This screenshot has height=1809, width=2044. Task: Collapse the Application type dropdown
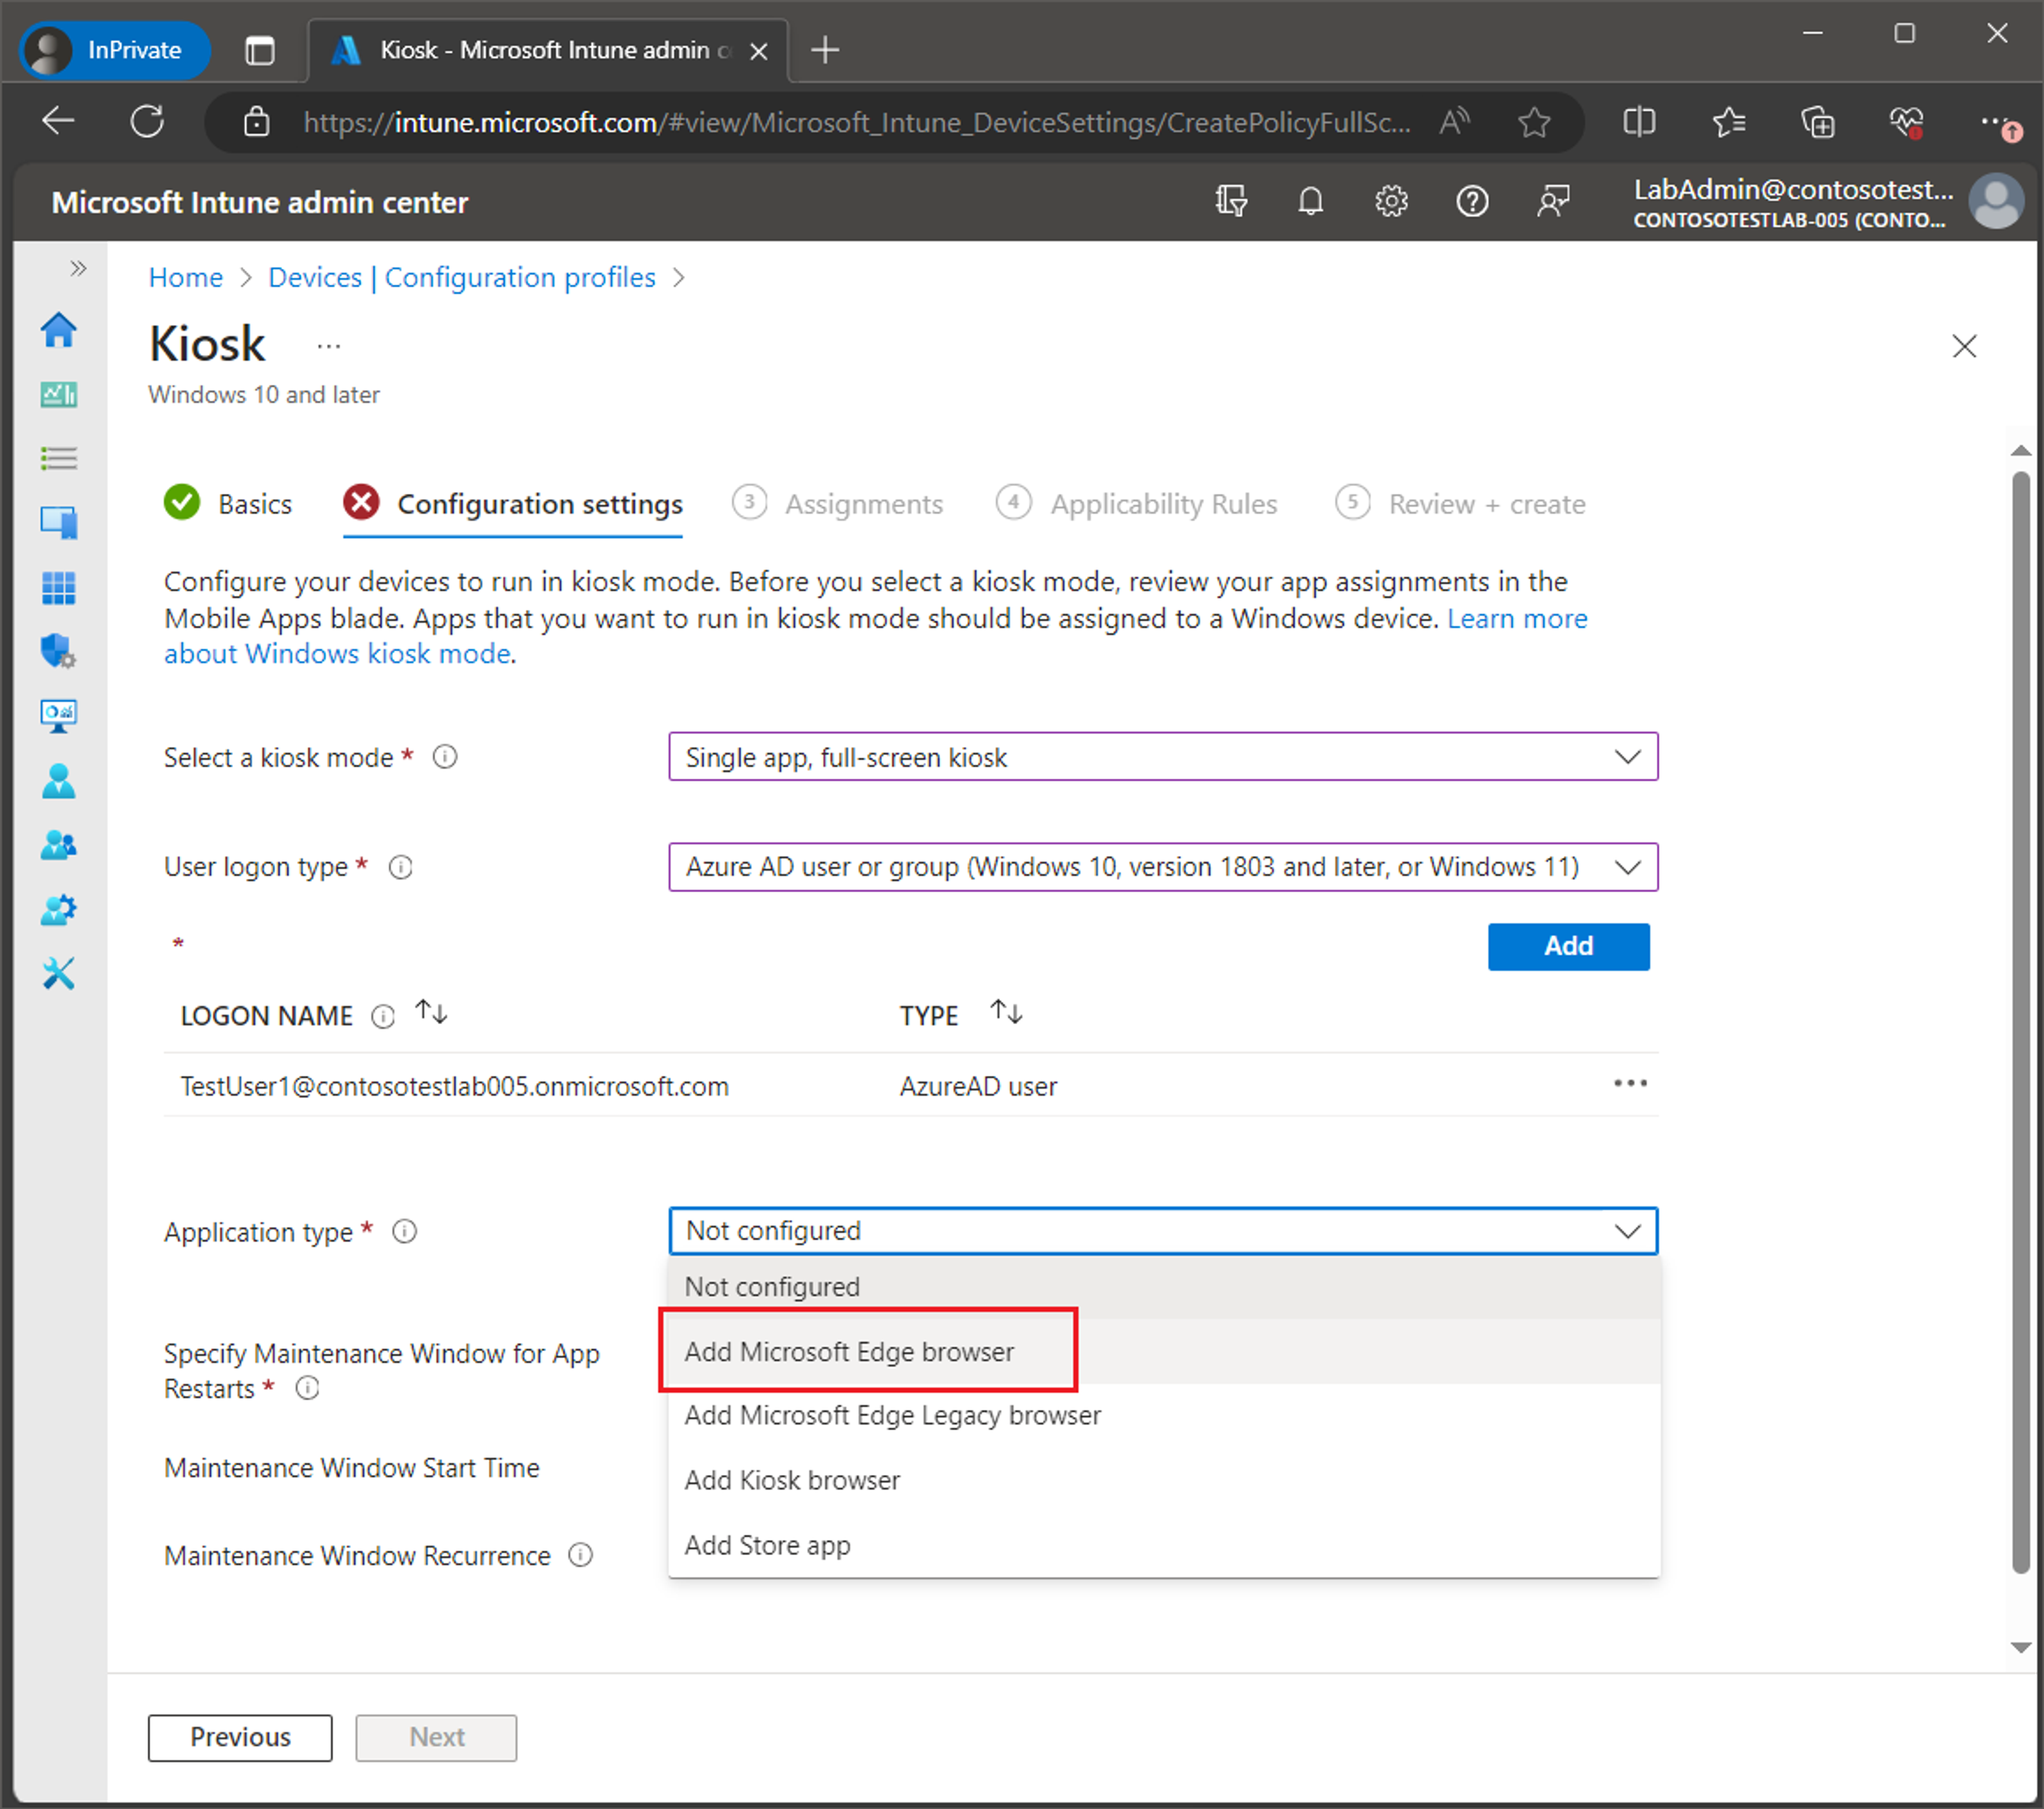(1162, 1230)
